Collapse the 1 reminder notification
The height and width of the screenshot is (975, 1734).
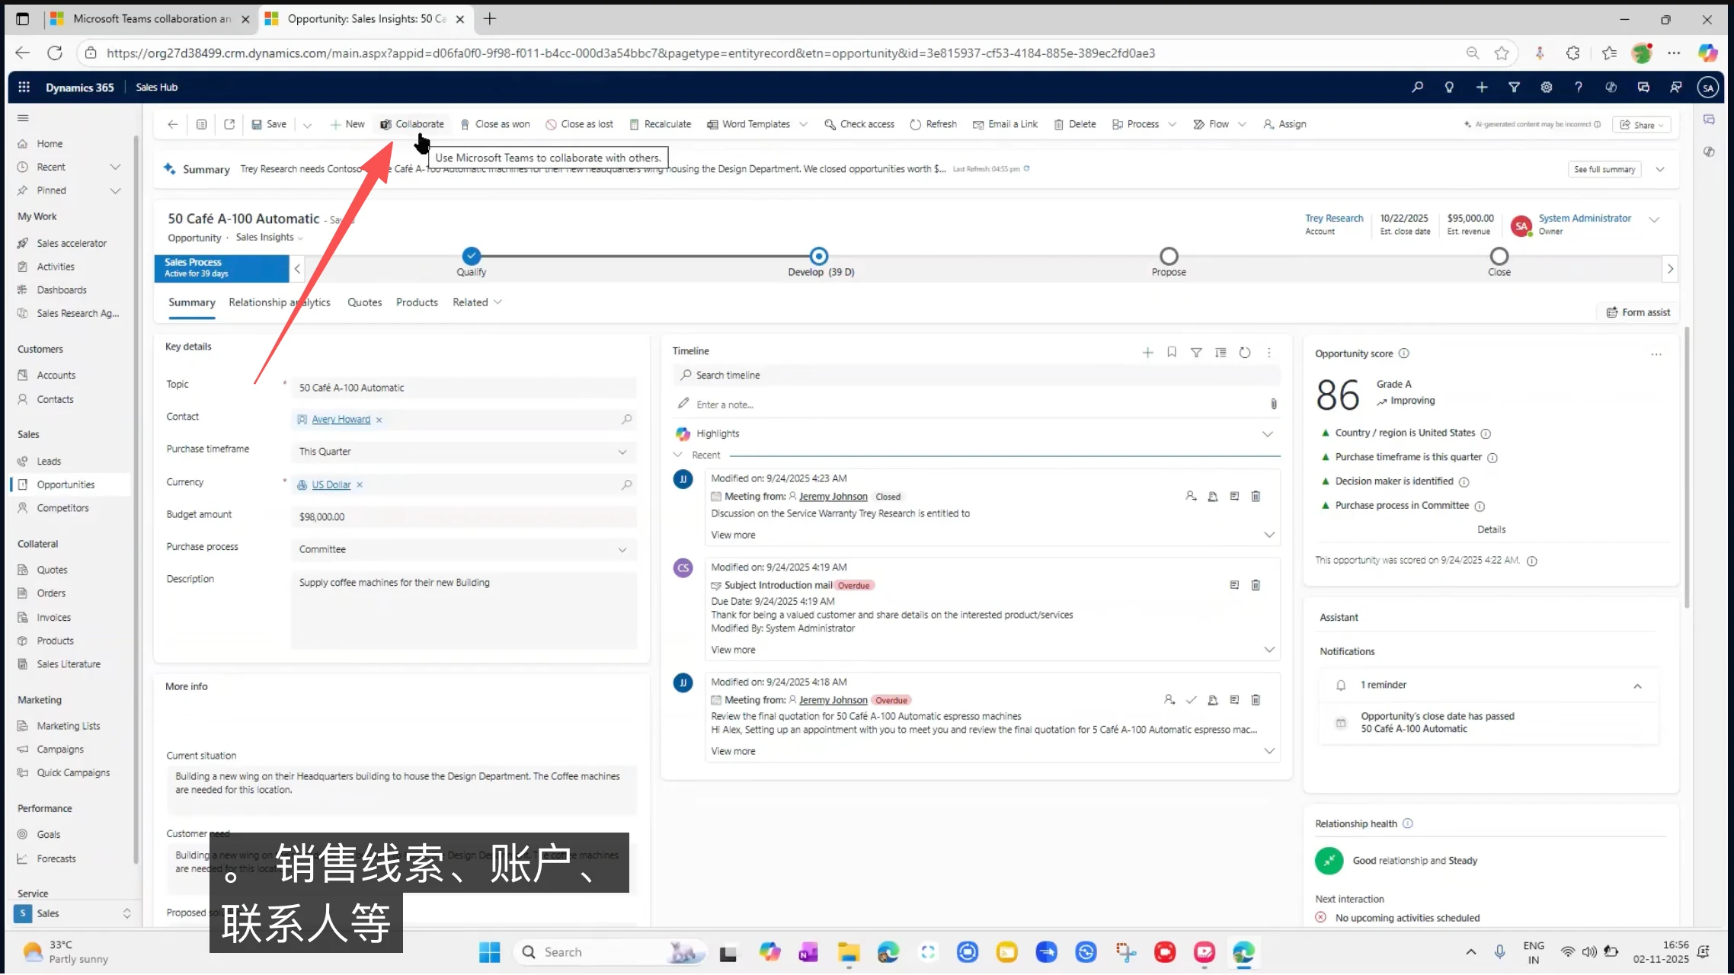pos(1637,686)
